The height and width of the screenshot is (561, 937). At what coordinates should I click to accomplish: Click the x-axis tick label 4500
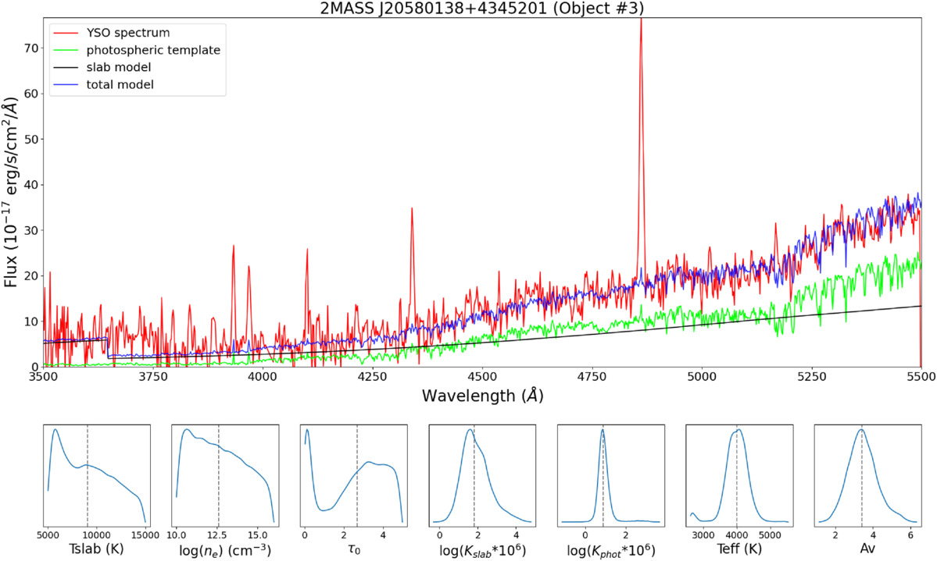point(482,377)
